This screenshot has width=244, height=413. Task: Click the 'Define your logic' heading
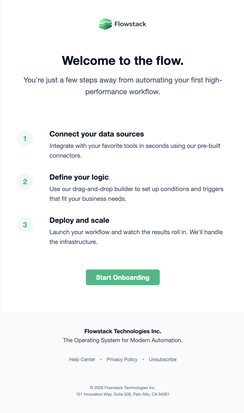point(79,177)
